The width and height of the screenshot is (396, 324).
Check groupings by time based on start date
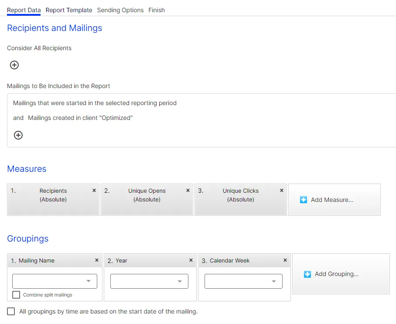[11, 311]
